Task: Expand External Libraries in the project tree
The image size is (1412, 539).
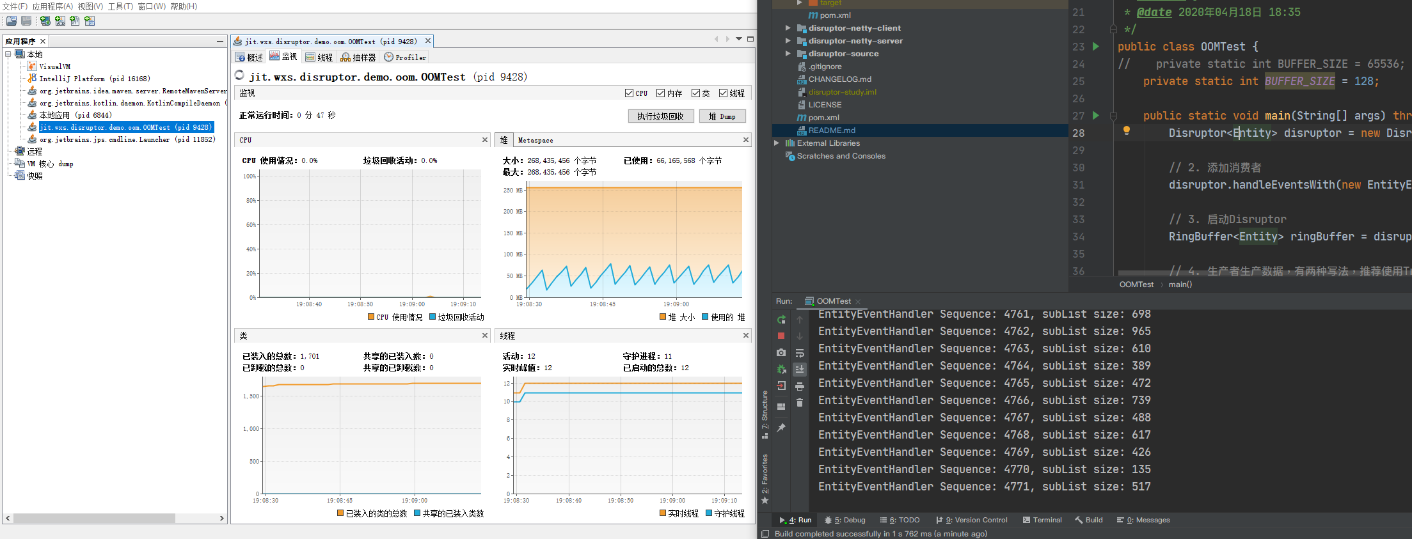Action: coord(777,143)
